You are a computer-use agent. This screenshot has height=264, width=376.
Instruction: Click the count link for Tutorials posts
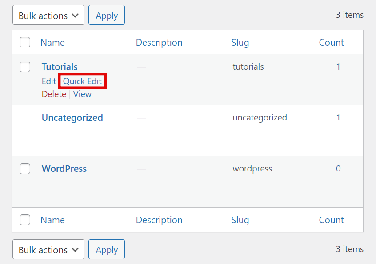(338, 66)
